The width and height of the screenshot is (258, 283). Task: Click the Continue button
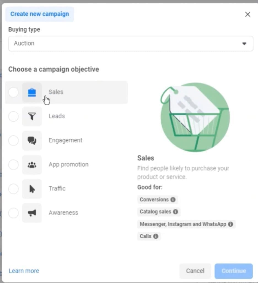tap(234, 271)
